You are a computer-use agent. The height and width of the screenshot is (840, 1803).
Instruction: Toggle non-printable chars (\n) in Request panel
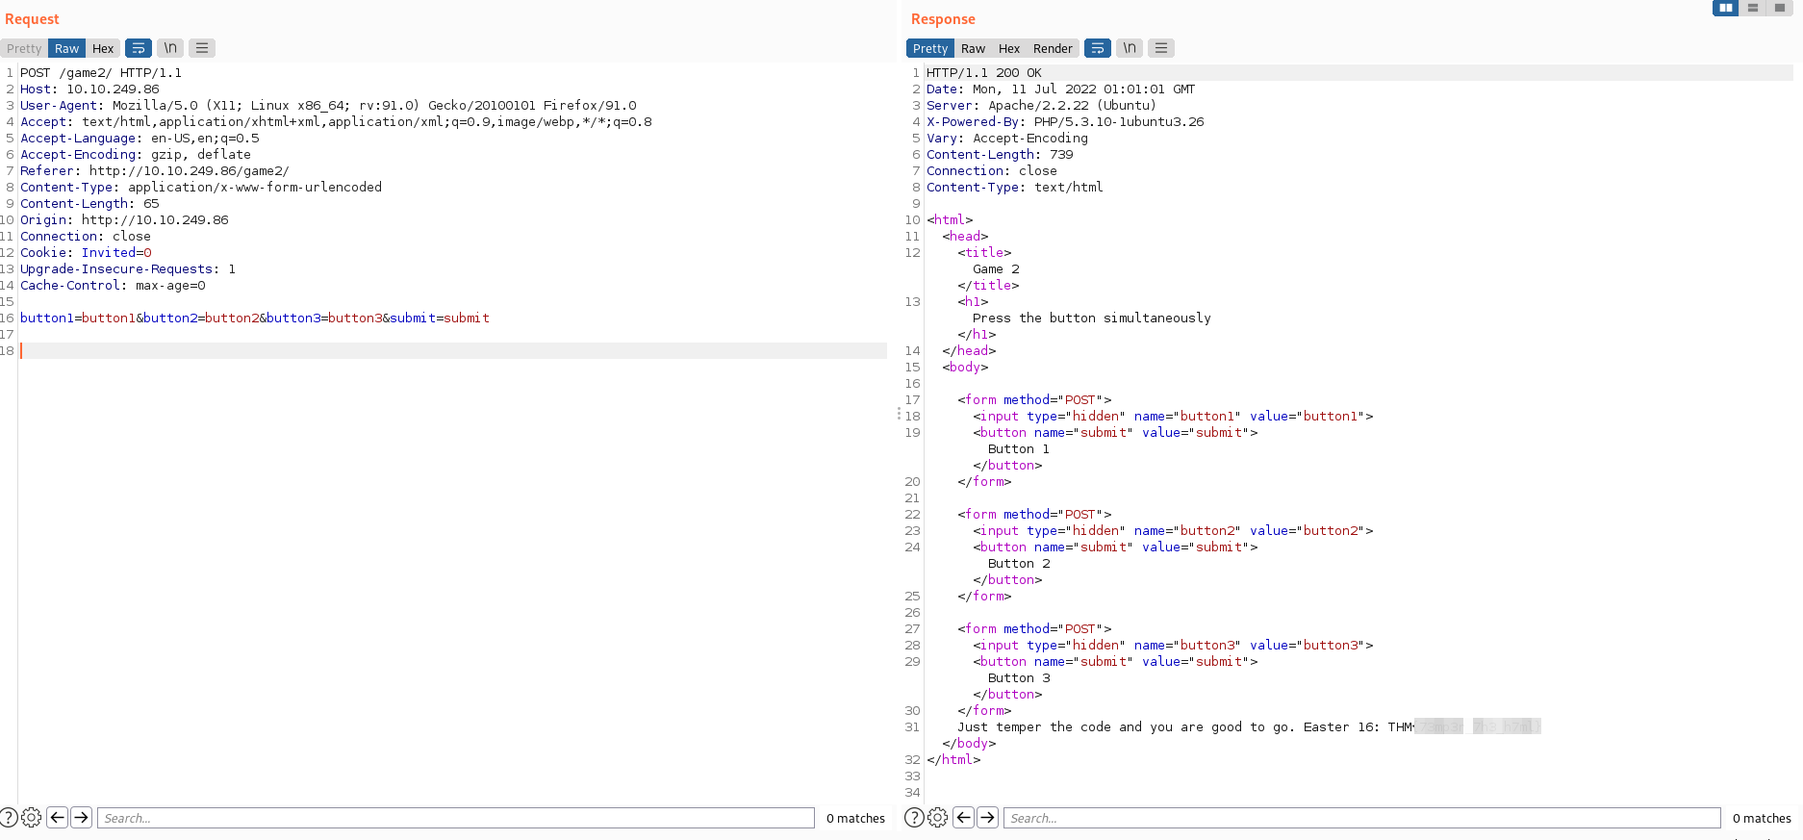coord(170,48)
